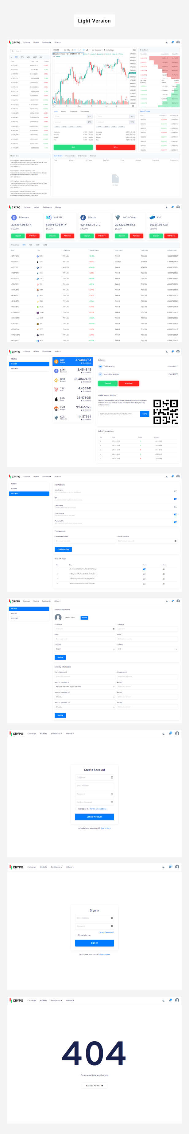The height and width of the screenshot is (1134, 189).
Task: Click the Full name field on Create Account
Action: point(94,778)
